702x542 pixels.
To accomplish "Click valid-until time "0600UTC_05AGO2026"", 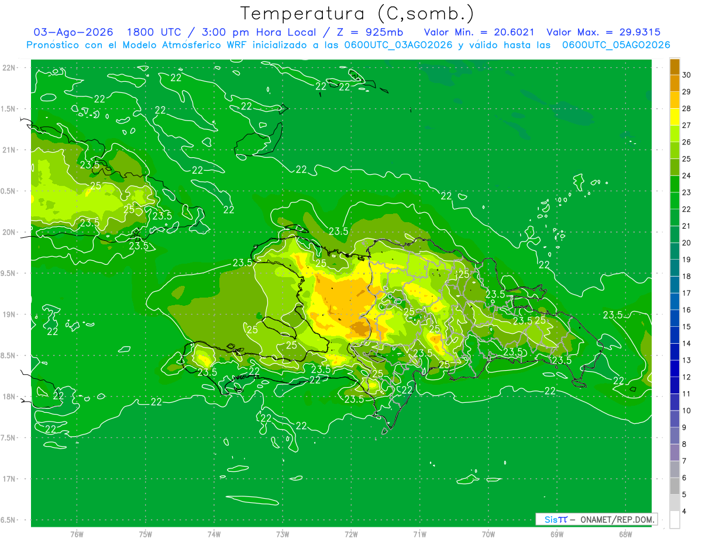I will [x=615, y=45].
